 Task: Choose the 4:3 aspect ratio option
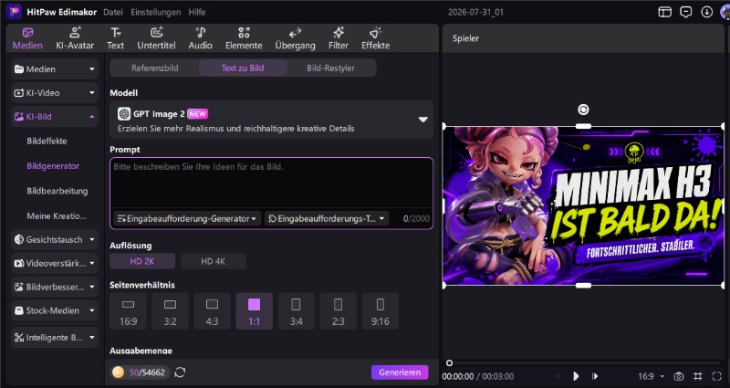(x=213, y=311)
